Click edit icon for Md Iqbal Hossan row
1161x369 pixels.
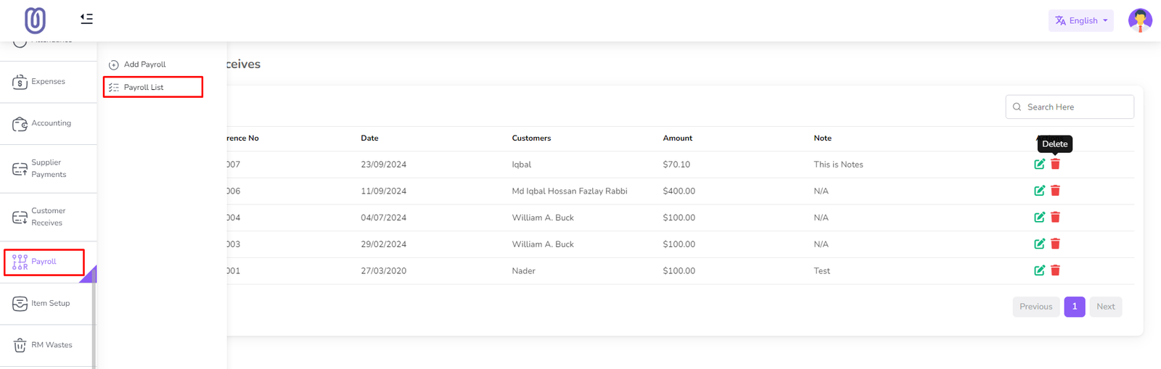click(x=1039, y=191)
